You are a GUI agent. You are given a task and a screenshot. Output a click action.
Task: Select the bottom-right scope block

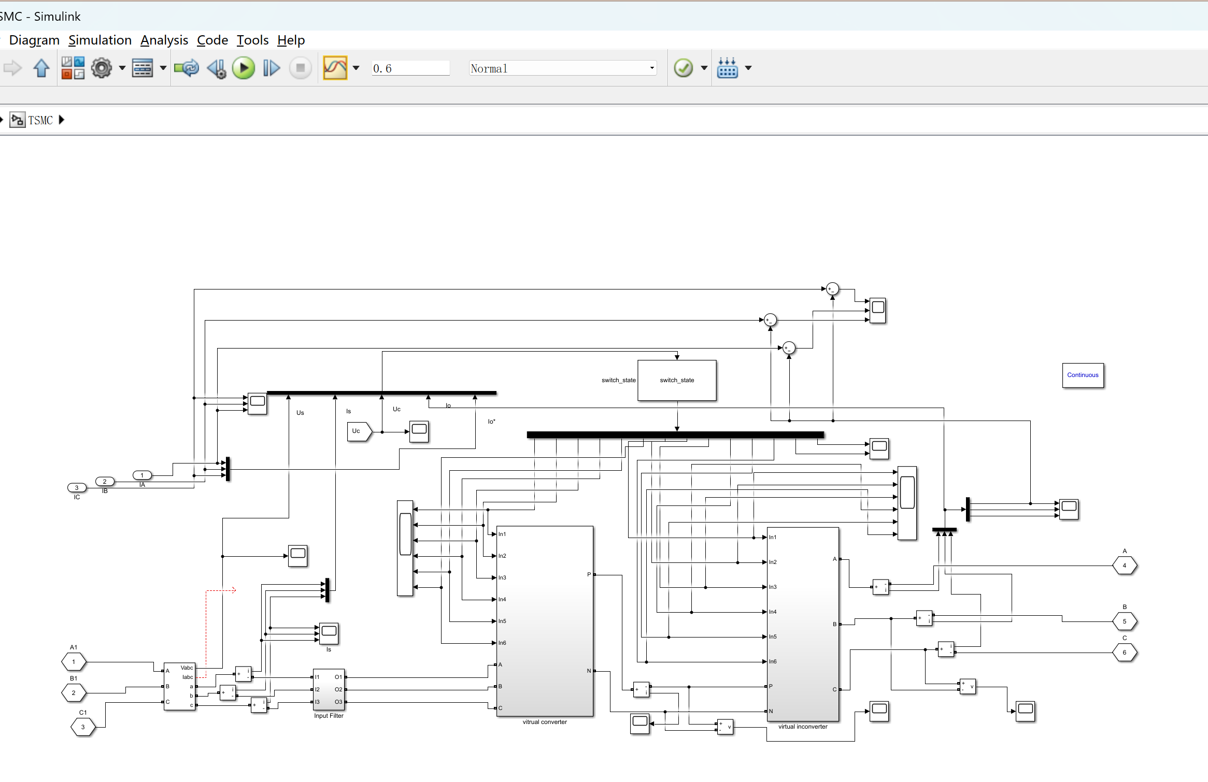pos(1025,711)
